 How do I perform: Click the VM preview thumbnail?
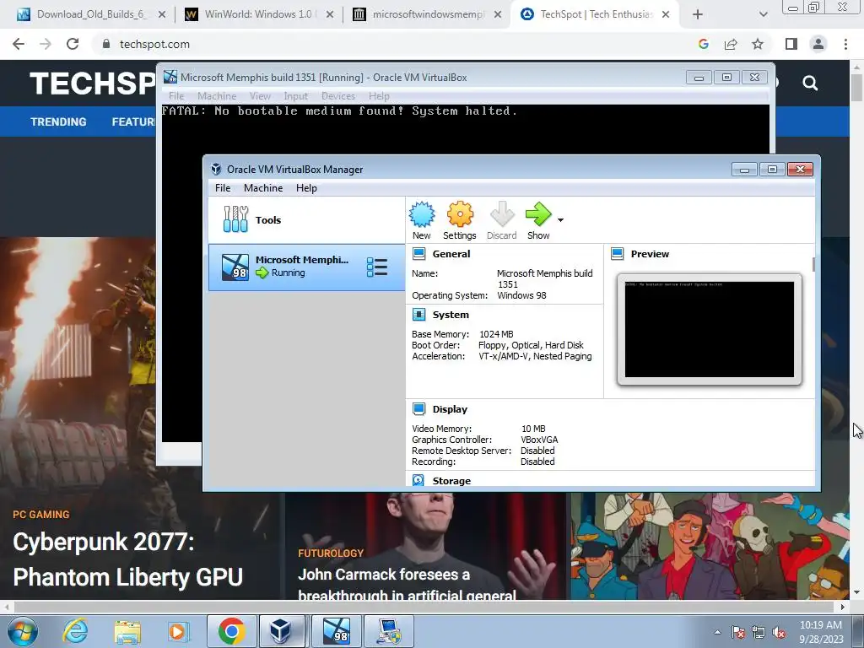(709, 329)
